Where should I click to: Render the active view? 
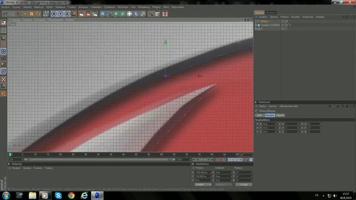coord(82,14)
